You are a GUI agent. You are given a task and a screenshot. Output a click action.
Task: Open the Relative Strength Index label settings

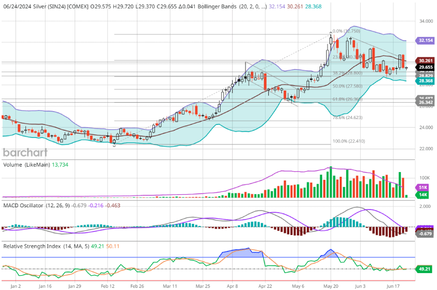click(x=40, y=246)
